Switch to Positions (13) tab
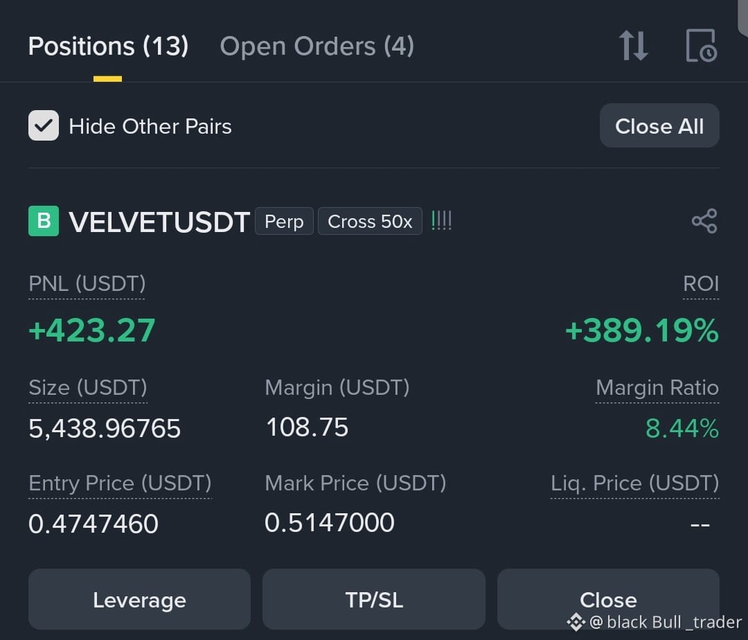 click(108, 46)
